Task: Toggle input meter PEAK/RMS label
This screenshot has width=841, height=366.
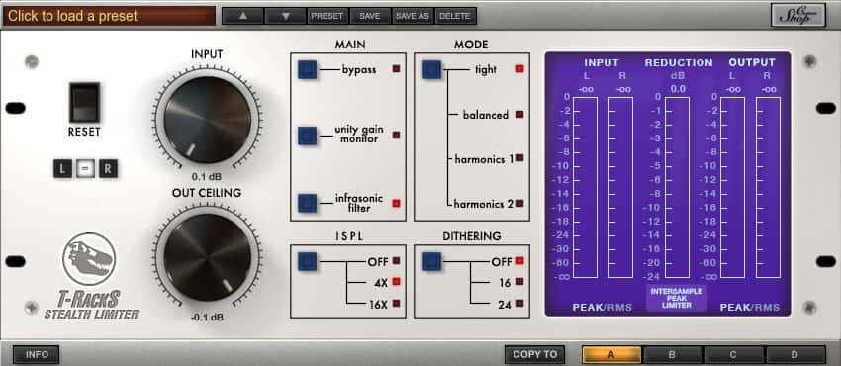Action: pyautogui.click(x=603, y=307)
